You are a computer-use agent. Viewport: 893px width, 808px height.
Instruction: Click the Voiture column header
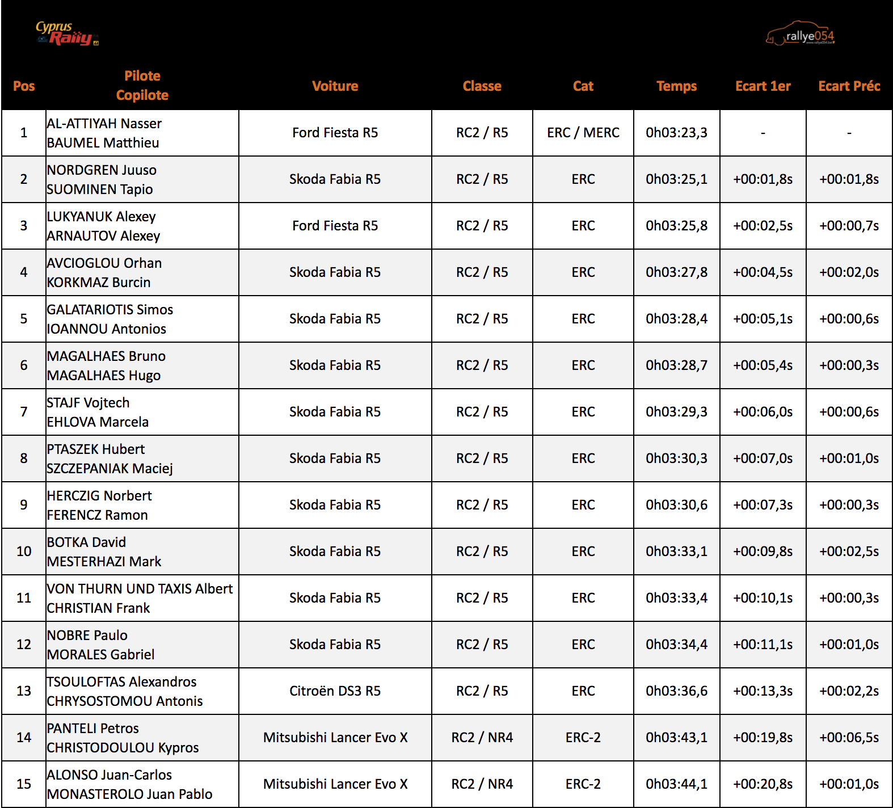point(335,86)
